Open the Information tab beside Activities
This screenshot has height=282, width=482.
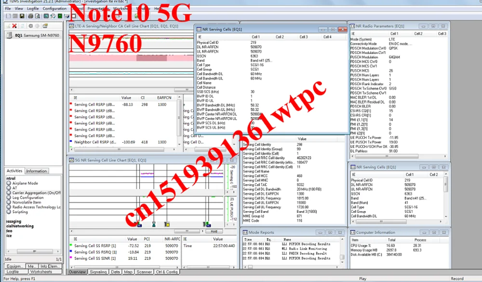point(36,171)
